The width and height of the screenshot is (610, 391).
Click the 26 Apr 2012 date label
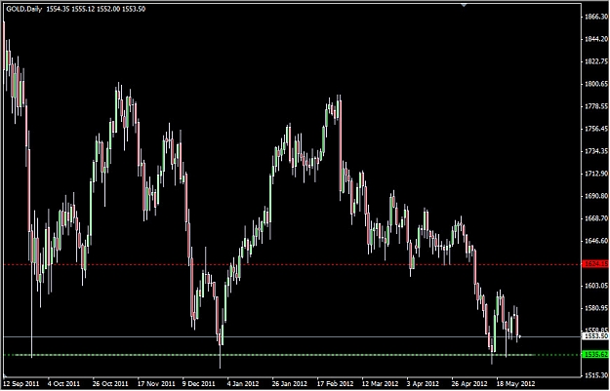[469, 383]
